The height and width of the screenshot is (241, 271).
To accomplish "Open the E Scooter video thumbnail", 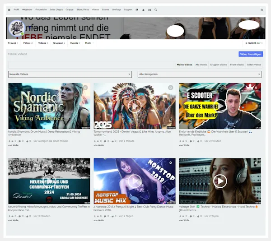I will [x=220, y=106].
